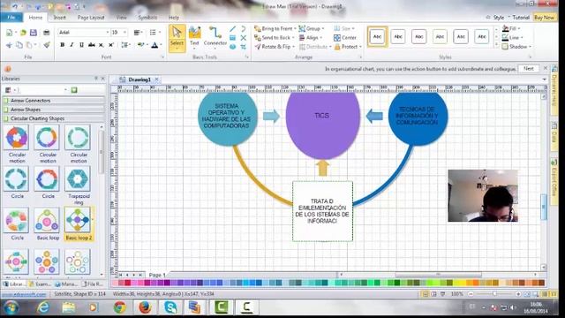Toggle Bold formatting
The image size is (565, 318).
[x=63, y=45]
